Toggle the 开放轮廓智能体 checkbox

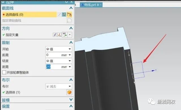[4, 72]
